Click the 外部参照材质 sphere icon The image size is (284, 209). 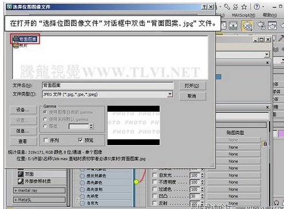(21, 181)
